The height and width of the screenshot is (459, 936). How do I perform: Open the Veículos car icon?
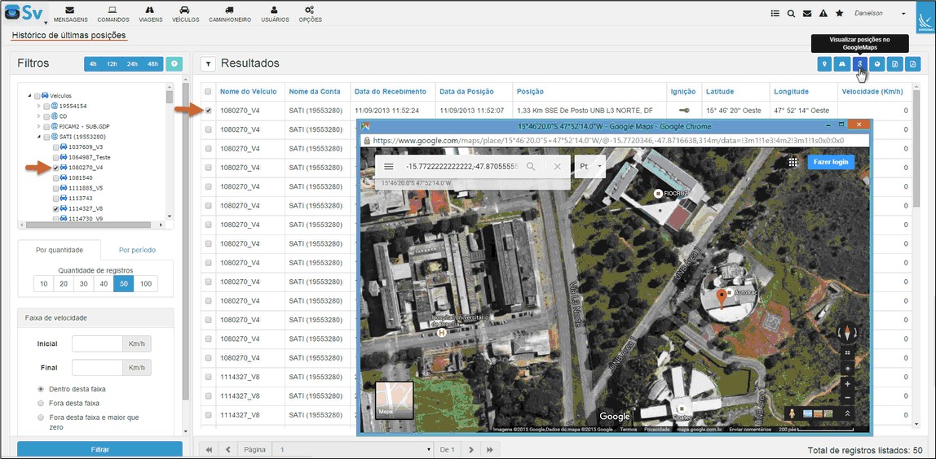pos(185,10)
